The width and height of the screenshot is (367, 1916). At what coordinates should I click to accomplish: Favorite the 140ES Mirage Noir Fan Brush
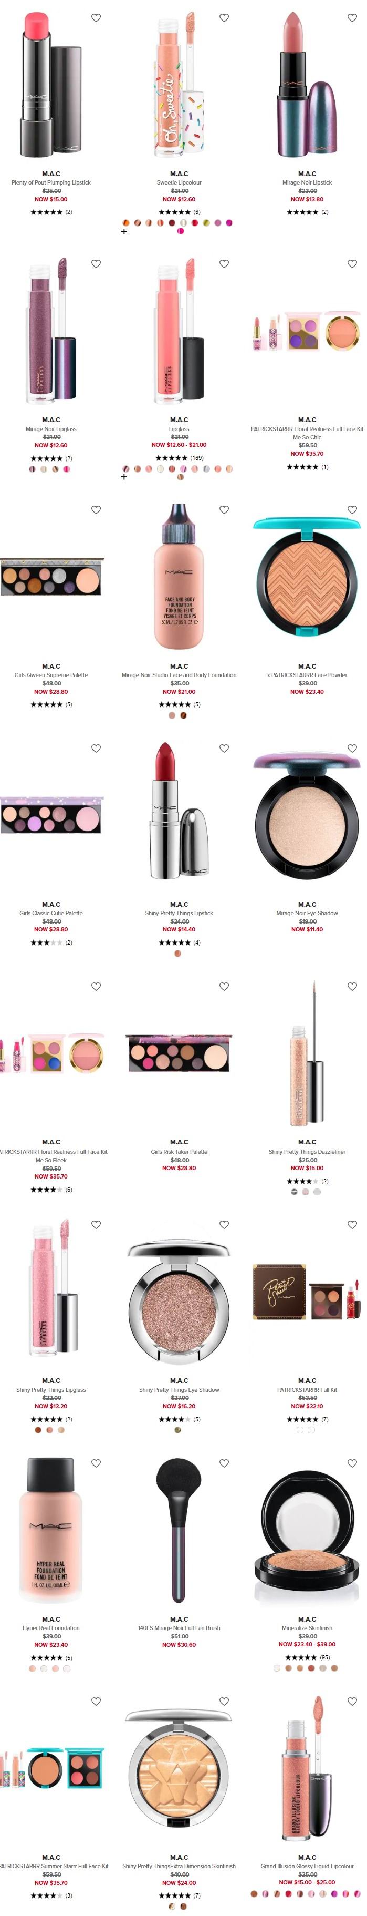[224, 1463]
